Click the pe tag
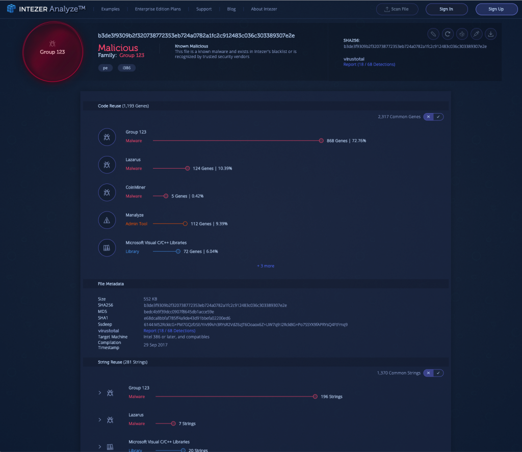The width and height of the screenshot is (522, 452). pyautogui.click(x=105, y=68)
